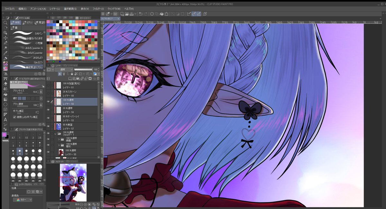Screen dimensions: 386x209
Task: Delete sub tool trash icon
Action: (44, 74)
